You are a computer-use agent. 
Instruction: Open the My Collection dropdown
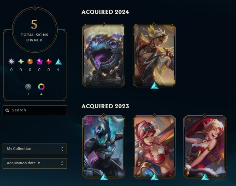pyautogui.click(x=35, y=149)
